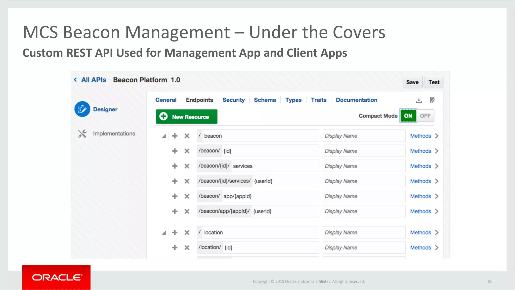Add resource under /beacon/app/{appId} row

coord(175,196)
